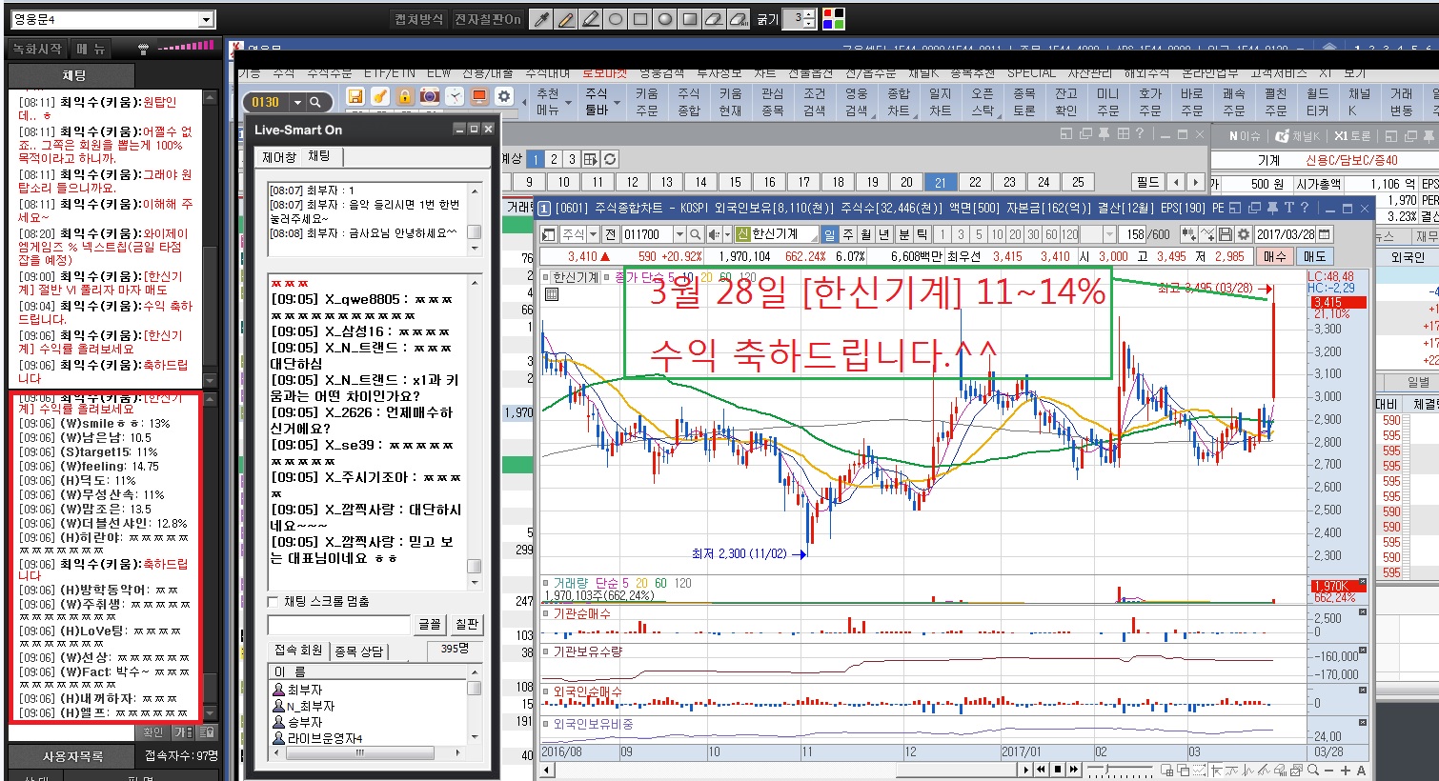Select the 월 monthly period toggle in chart

pos(866,233)
